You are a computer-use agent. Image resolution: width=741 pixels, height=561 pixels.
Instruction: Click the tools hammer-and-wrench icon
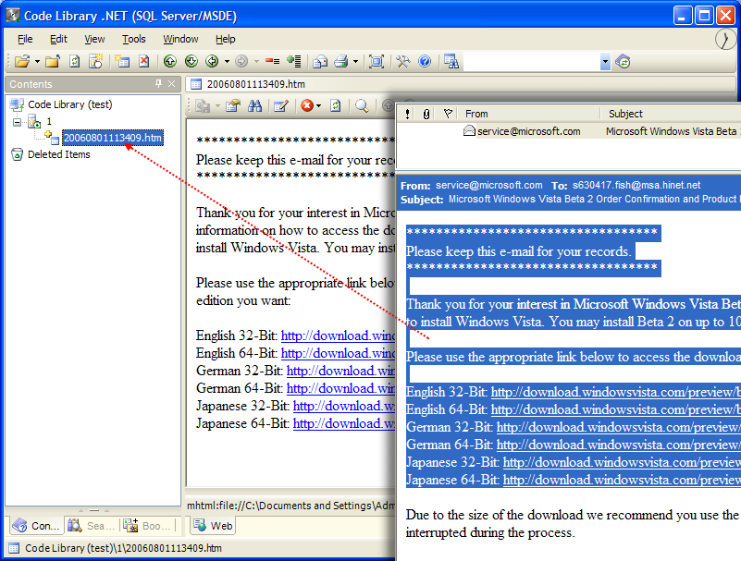(x=403, y=61)
